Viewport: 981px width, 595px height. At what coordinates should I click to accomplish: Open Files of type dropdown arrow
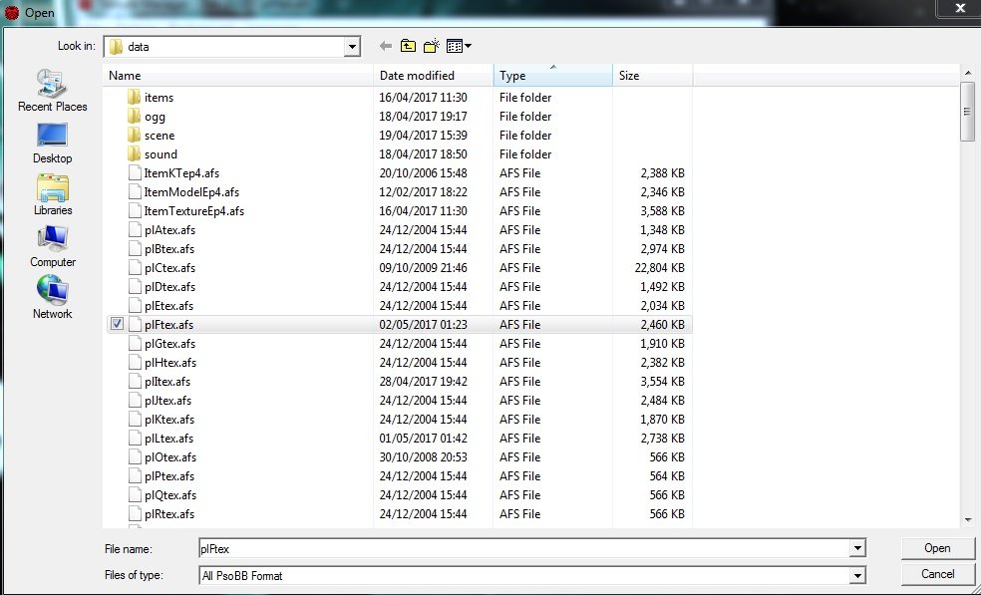[857, 576]
